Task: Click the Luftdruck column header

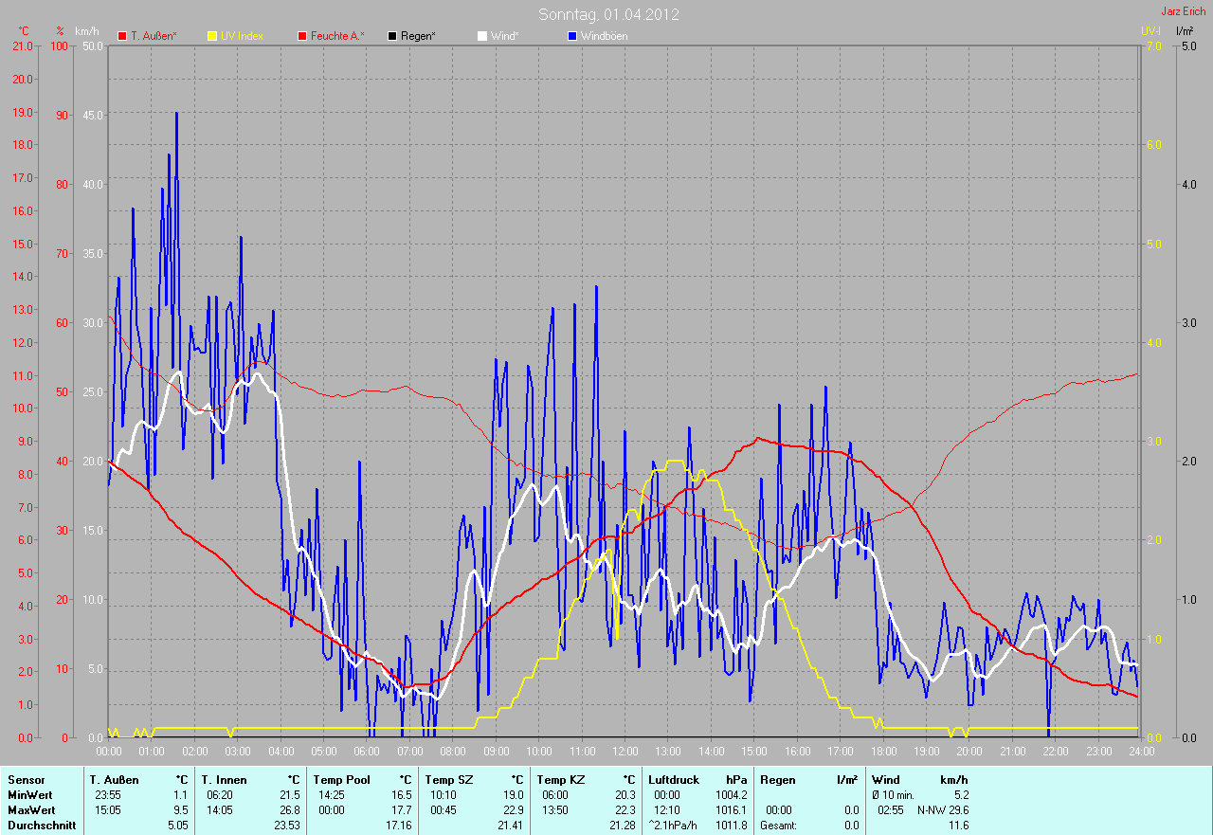Action: pos(671,780)
